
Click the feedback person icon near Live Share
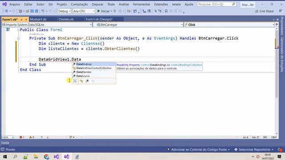[x=281, y=11]
